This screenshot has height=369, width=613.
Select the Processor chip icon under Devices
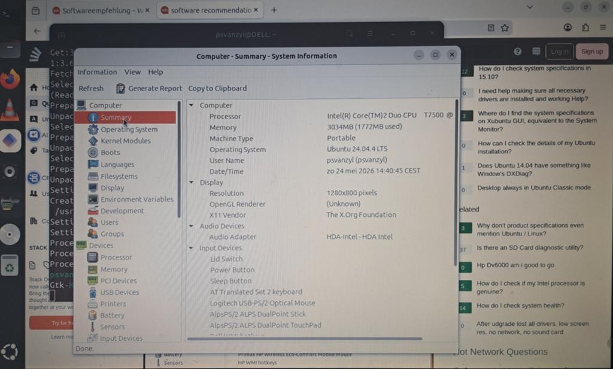[93, 257]
